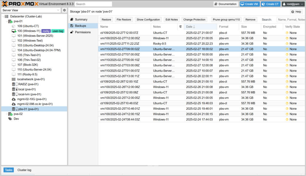Viewport: 306px width, 176px height.
Task: Select the localnetwork (pve-01) grid icon
Action: click(x=13, y=79)
